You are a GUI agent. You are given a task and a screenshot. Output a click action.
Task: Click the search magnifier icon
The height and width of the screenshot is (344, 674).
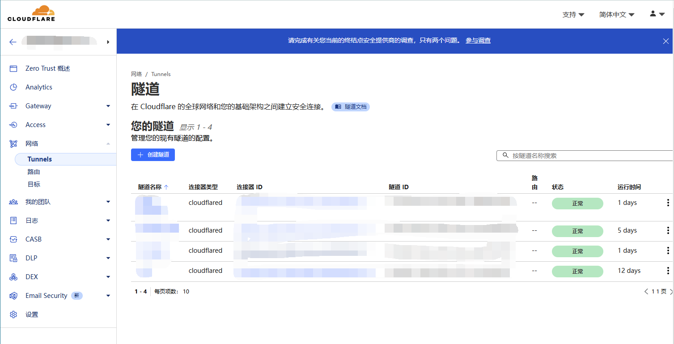(x=505, y=155)
